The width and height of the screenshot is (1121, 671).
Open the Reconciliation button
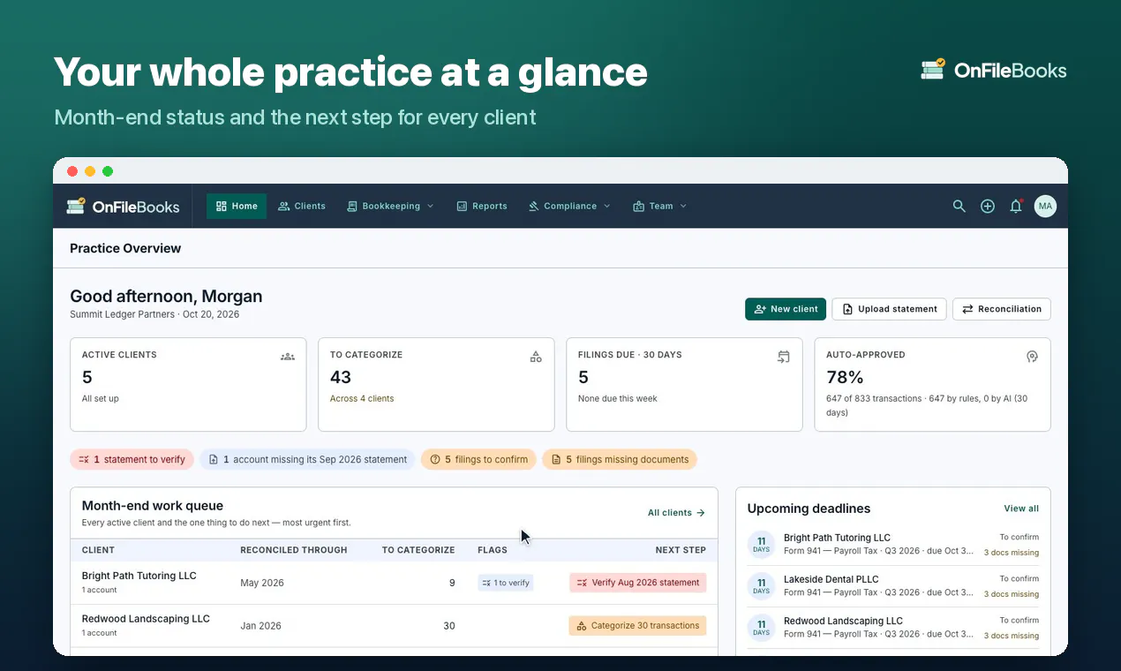[1002, 309]
